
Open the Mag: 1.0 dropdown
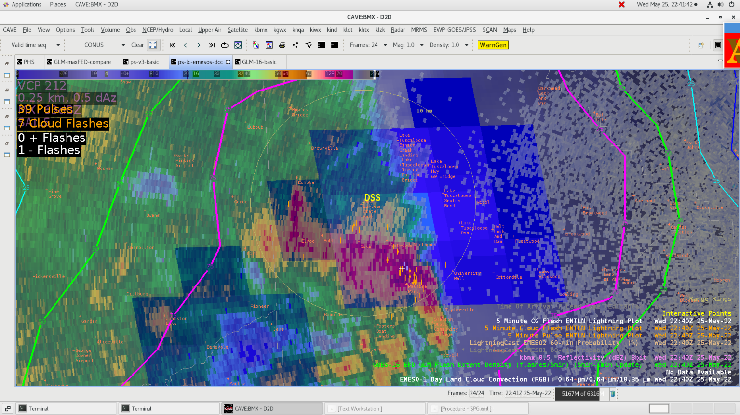coord(408,45)
